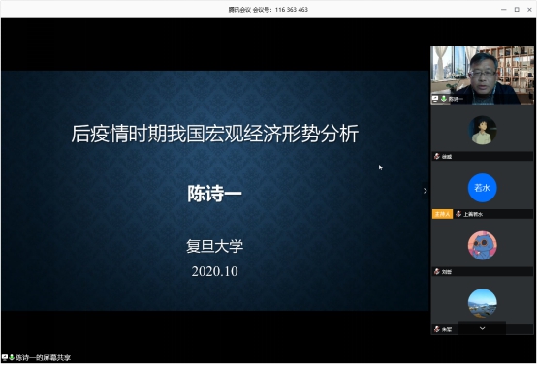Select the blue cat avatar of 刘辉

point(482,246)
